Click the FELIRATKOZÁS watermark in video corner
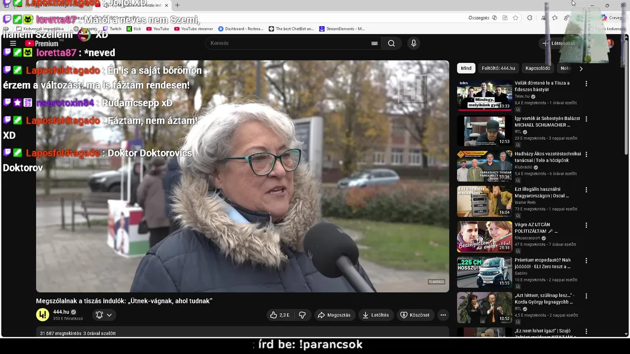 pyautogui.click(x=437, y=282)
